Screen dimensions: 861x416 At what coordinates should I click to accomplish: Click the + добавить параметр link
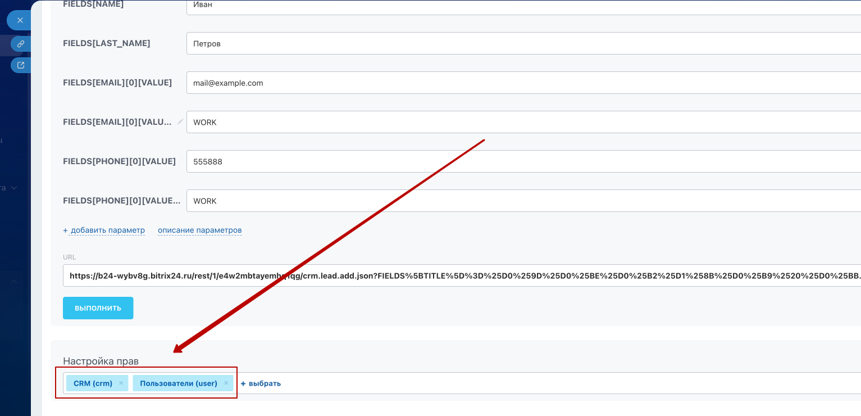104,230
